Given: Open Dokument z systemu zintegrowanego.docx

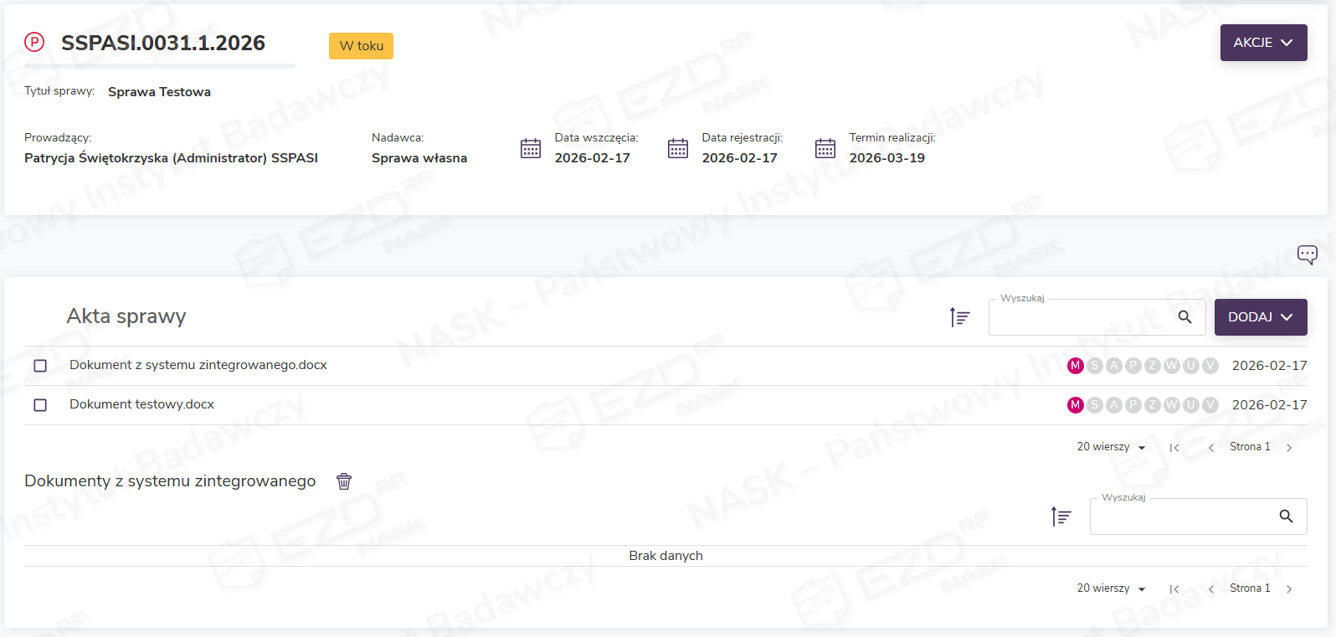Looking at the screenshot, I should tap(198, 365).
